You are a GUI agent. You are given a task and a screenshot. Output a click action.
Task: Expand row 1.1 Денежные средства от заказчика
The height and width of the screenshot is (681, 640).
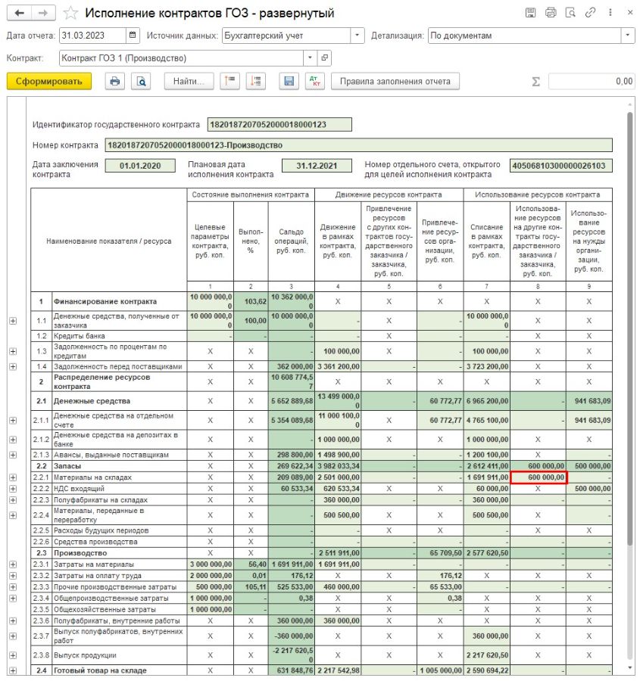point(13,321)
